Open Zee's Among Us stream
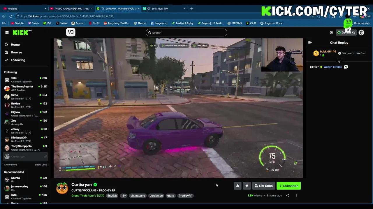The image size is (373, 209). pos(25,122)
